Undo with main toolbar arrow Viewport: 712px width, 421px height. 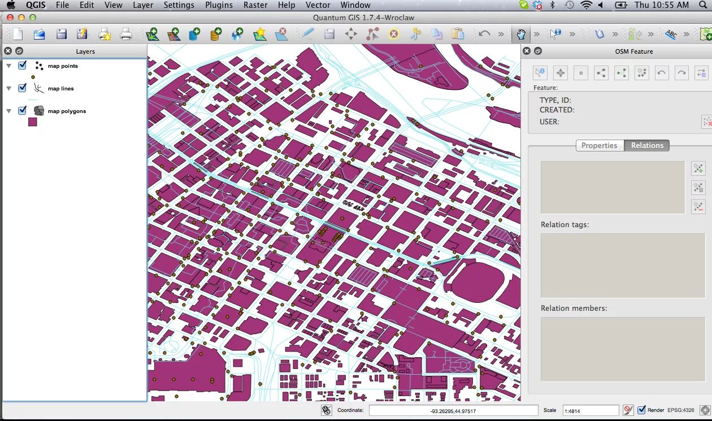tap(484, 34)
